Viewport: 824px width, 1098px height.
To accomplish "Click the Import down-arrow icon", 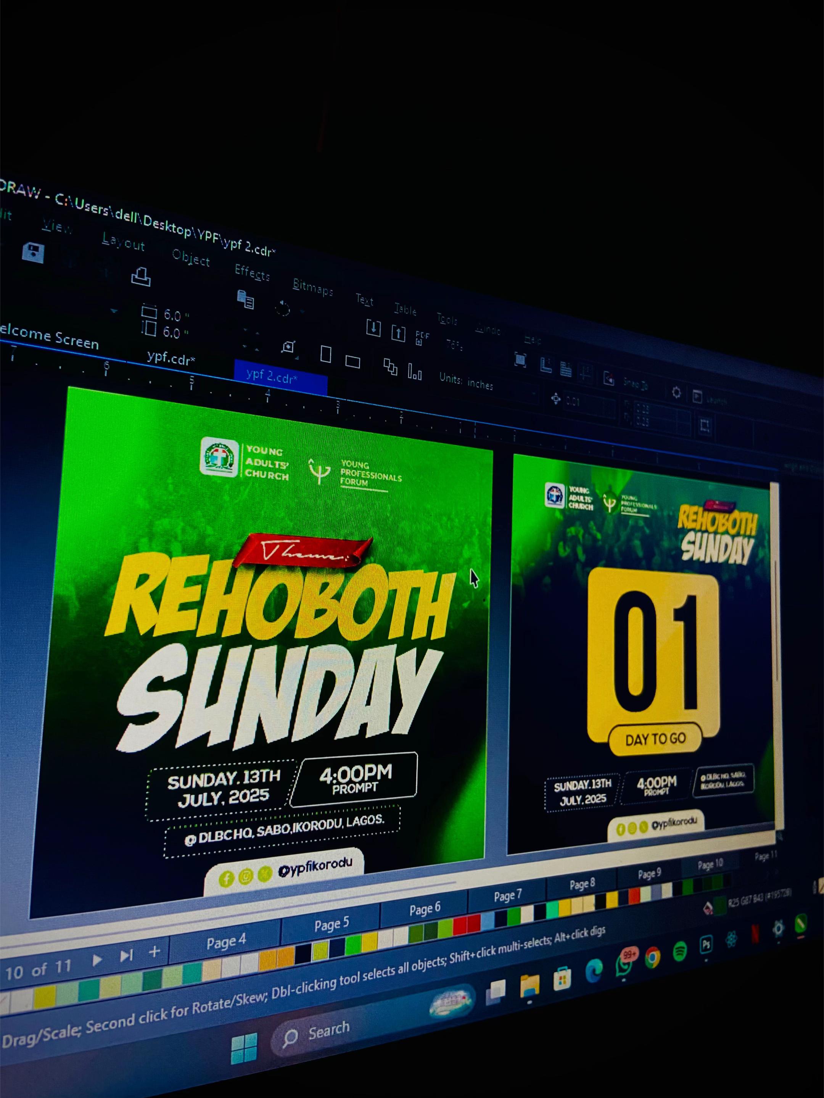I will click(x=373, y=328).
